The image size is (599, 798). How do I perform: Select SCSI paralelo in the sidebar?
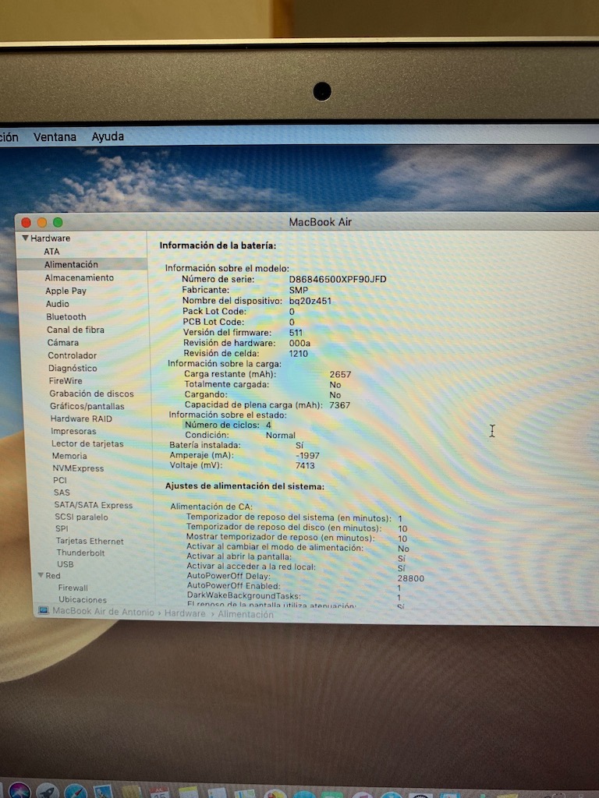(81, 517)
